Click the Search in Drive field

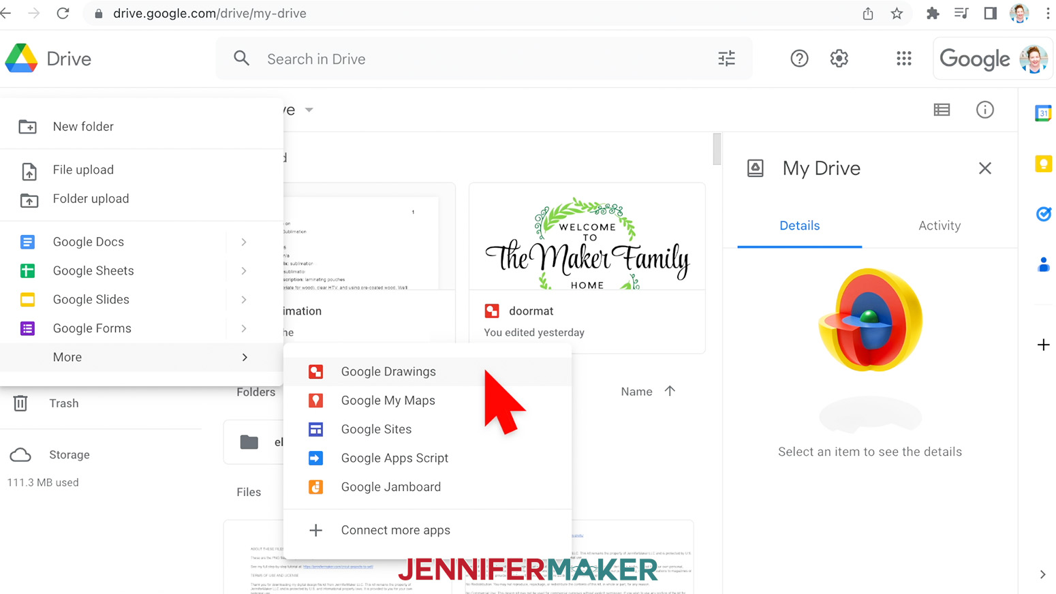point(484,59)
